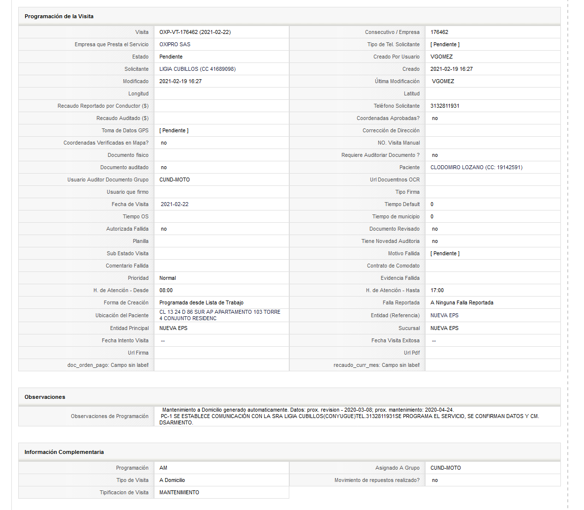Select the Creado Por Usuario value VGOMEZ

[x=441, y=57]
